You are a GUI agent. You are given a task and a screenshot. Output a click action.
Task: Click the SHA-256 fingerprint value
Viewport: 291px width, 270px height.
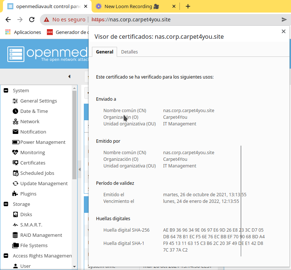[x=214, y=233]
